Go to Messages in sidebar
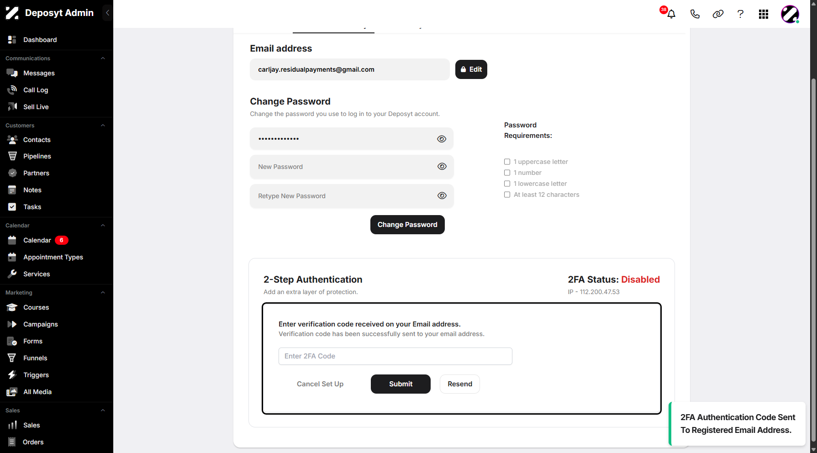 (39, 73)
